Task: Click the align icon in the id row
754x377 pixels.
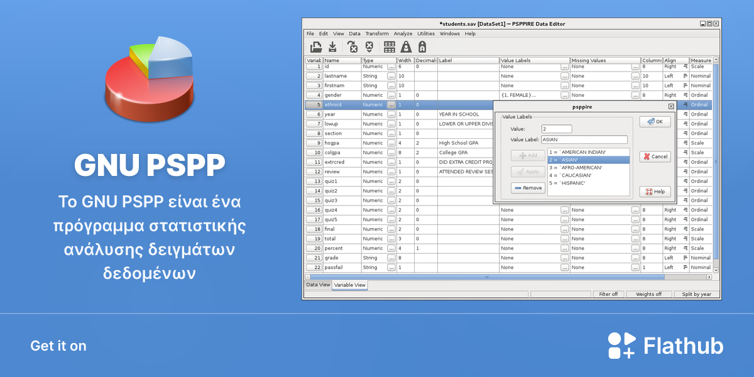Action: [x=686, y=66]
